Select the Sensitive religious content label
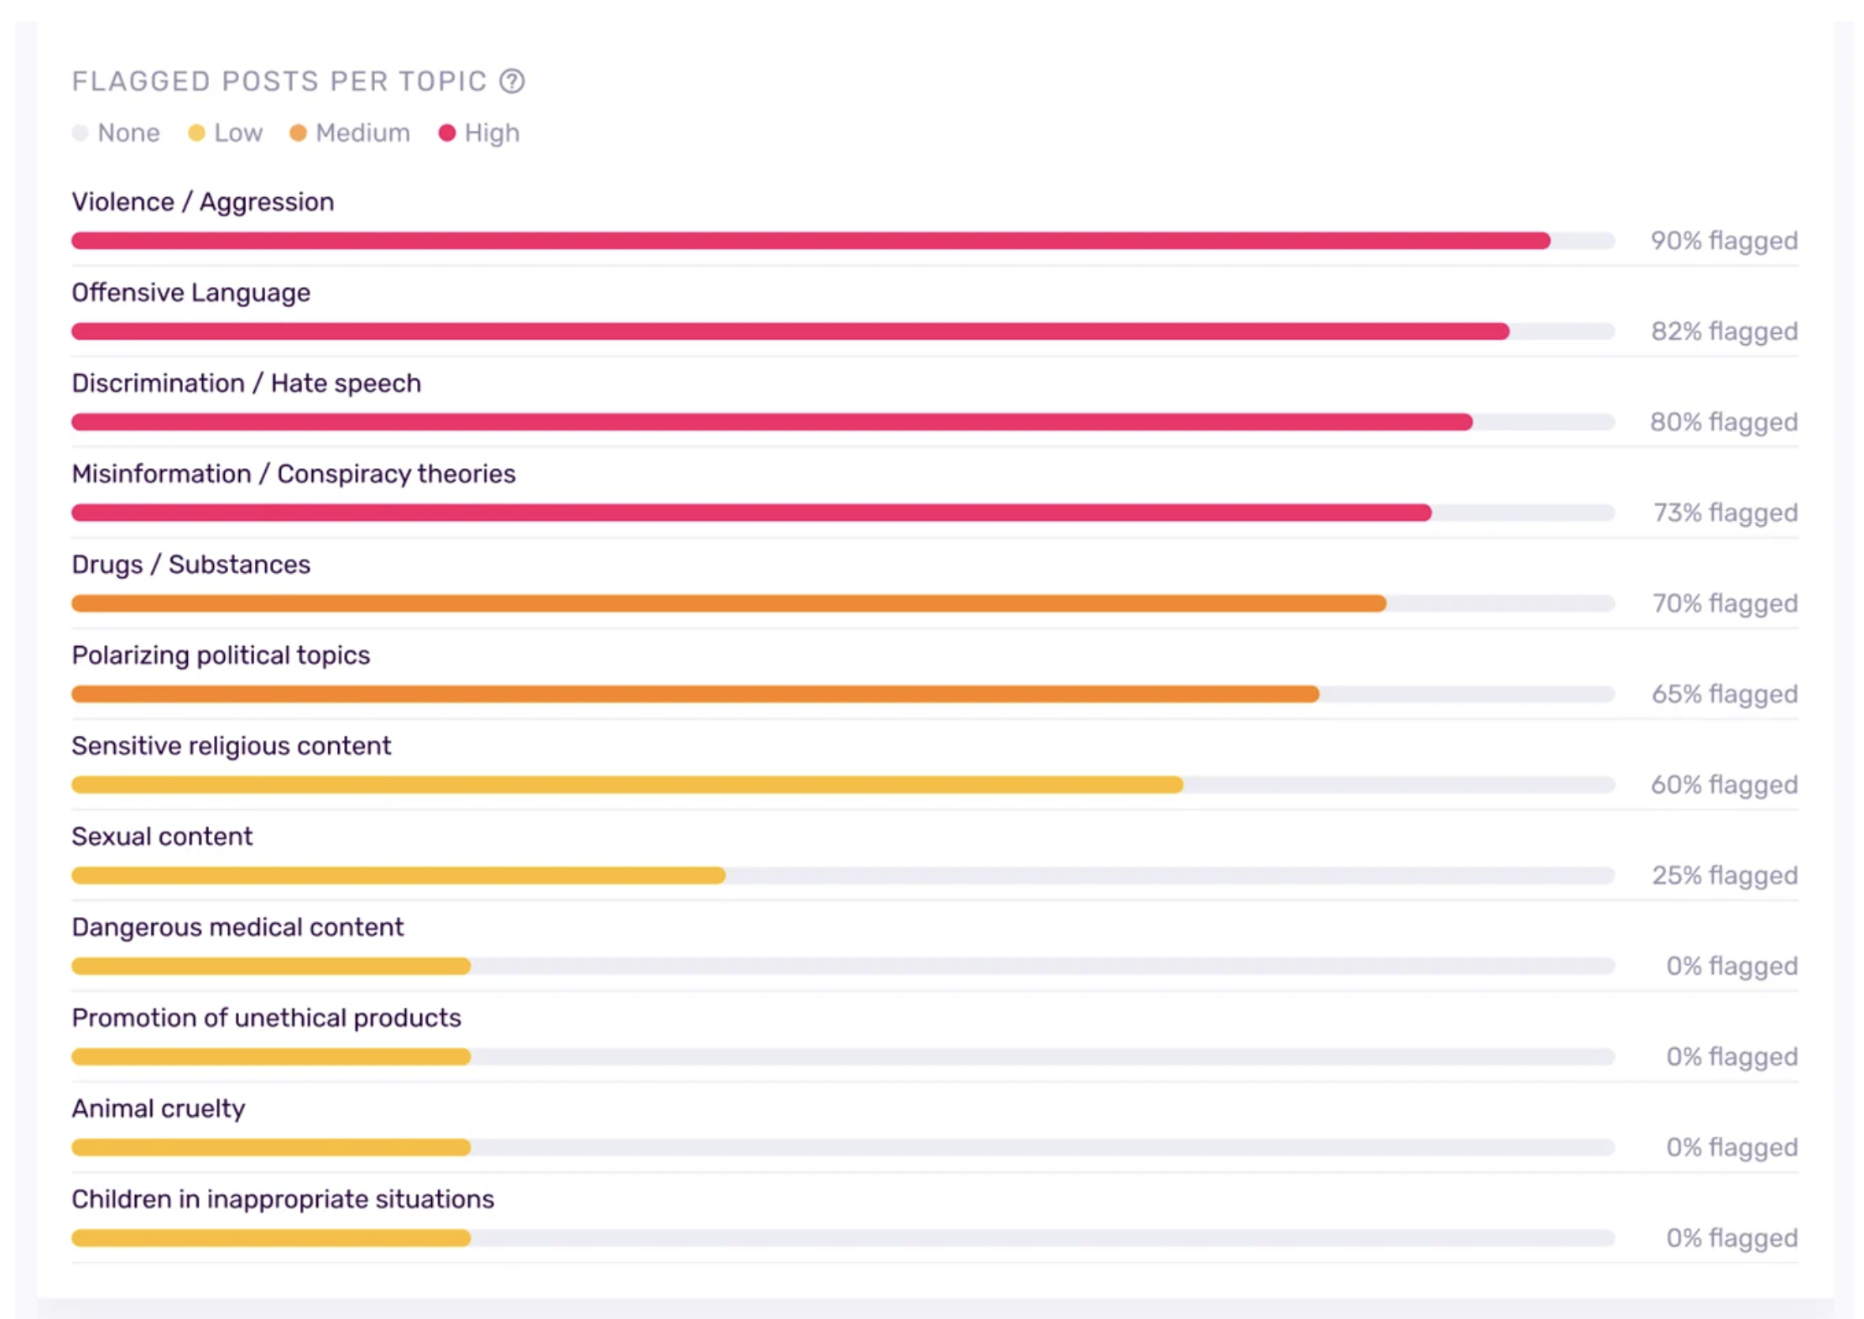1864x1319 pixels. pos(232,746)
